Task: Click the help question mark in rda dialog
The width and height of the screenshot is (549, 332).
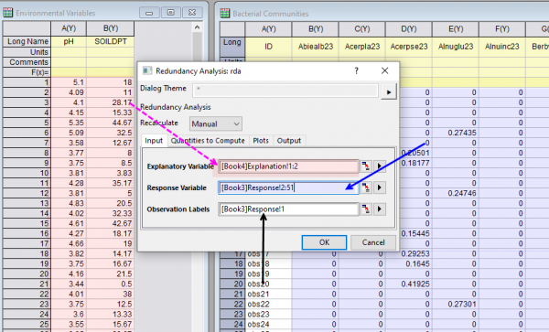Action: coord(357,71)
